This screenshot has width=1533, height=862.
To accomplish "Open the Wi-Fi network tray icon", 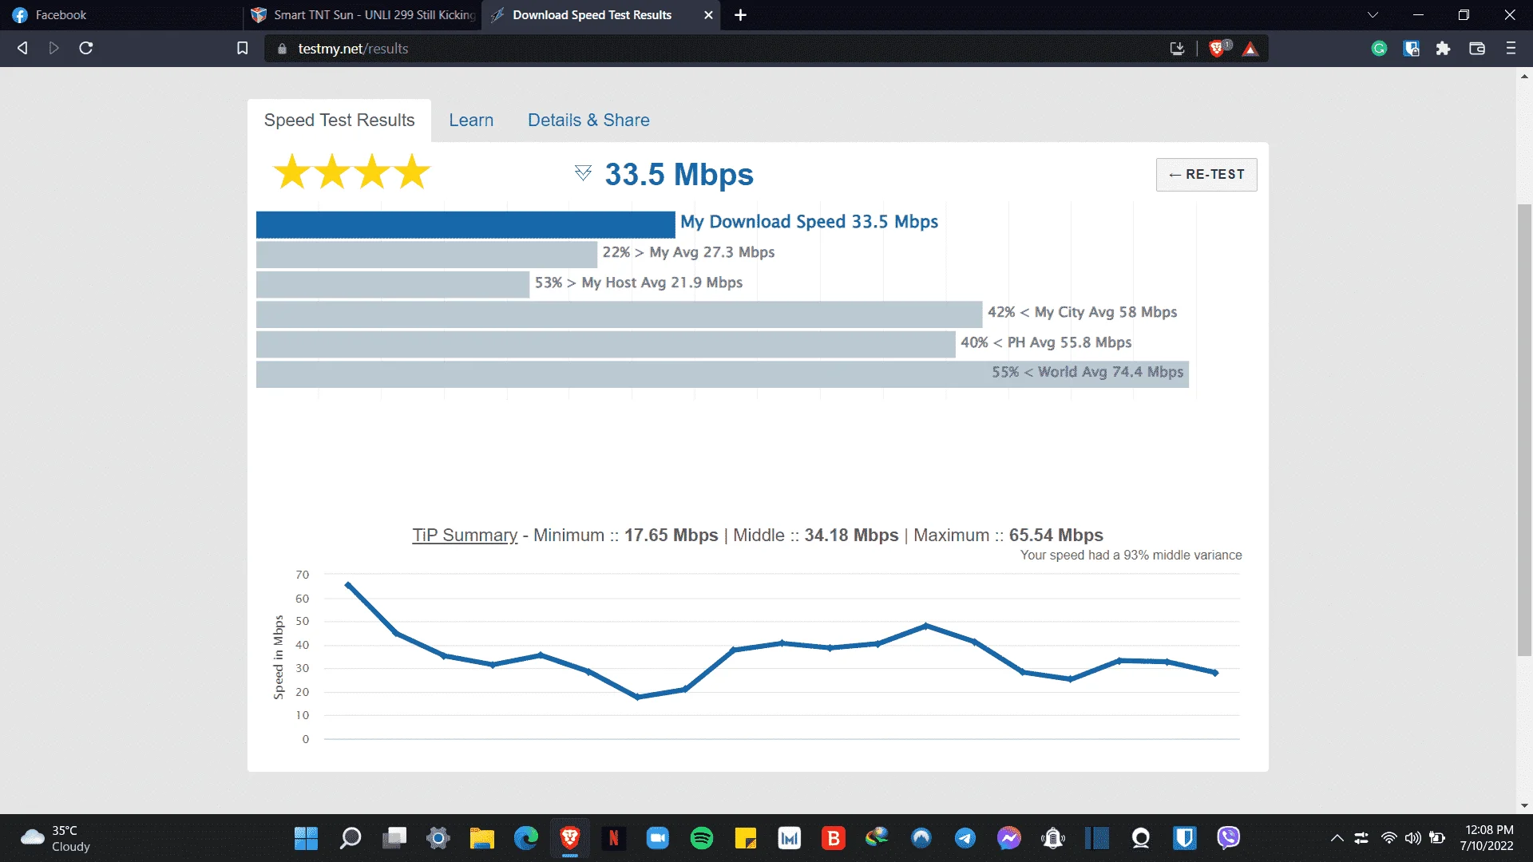I will 1389,838.
